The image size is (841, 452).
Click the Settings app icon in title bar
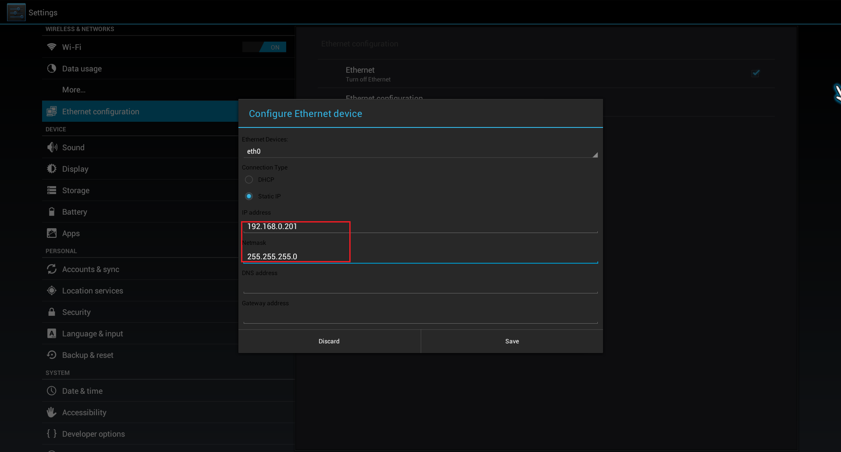tap(16, 12)
